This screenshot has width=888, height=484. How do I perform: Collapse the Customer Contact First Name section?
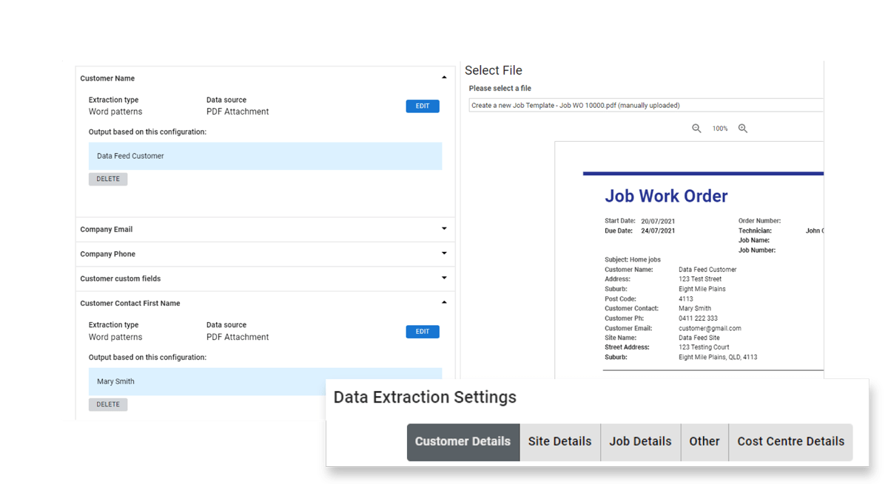coord(444,303)
